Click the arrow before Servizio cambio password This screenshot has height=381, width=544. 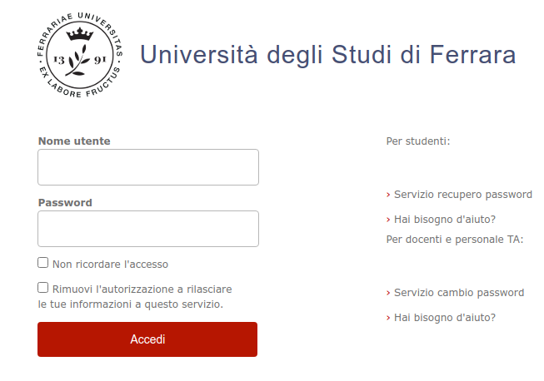388,293
